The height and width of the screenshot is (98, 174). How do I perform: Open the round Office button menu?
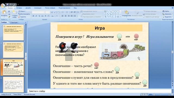(3, 5)
